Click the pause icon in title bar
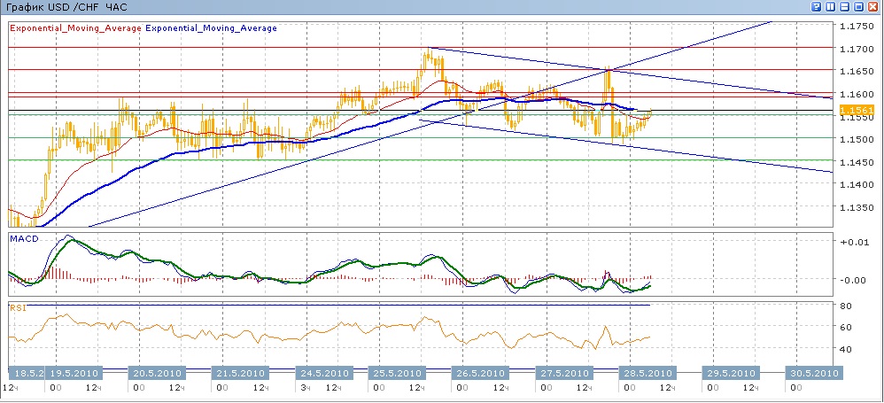884x403 pixels. coord(829,6)
